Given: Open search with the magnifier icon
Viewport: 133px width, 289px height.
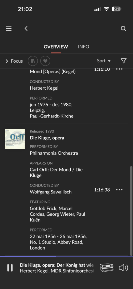Looking at the screenshot, I should click(123, 28).
